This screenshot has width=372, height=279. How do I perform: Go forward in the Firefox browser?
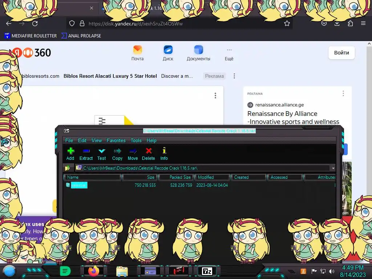[x=22, y=24]
